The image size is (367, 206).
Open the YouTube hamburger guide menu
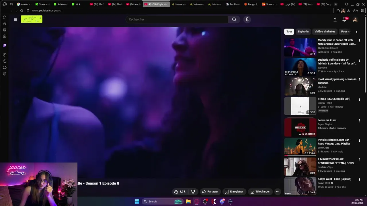point(15,19)
